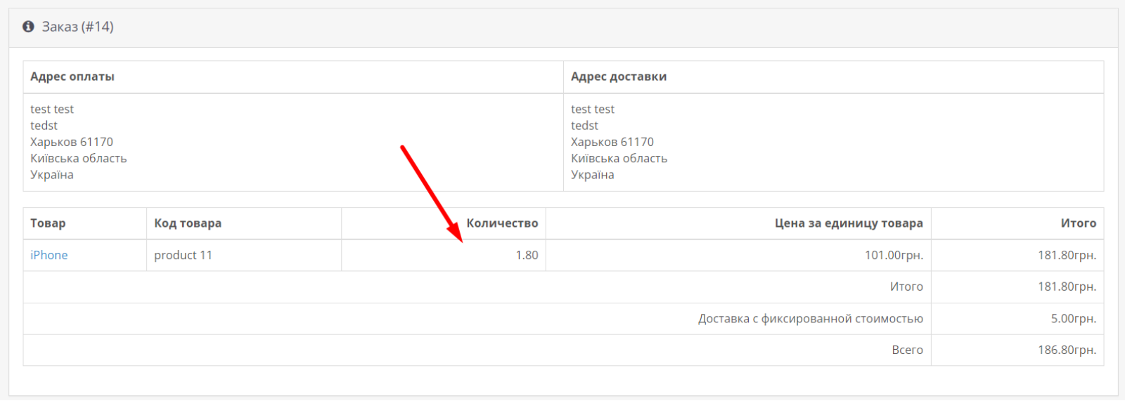Viewport: 1125px width, 401px height.
Task: Select the grand total 186.80грн.
Action: point(1067,350)
